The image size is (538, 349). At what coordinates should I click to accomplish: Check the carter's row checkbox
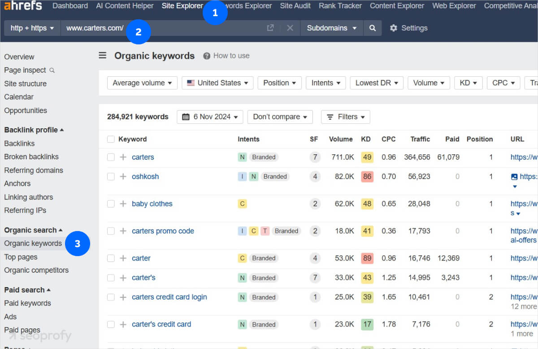111,278
